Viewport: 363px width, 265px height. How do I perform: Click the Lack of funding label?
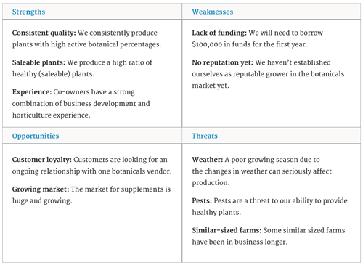219,33
